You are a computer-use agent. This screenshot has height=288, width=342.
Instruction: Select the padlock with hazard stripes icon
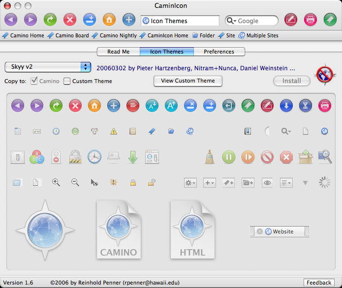[75, 157]
